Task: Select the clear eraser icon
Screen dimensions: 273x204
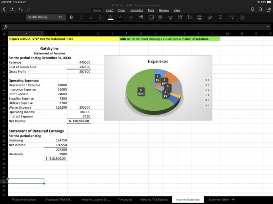Action: [x=210, y=17]
